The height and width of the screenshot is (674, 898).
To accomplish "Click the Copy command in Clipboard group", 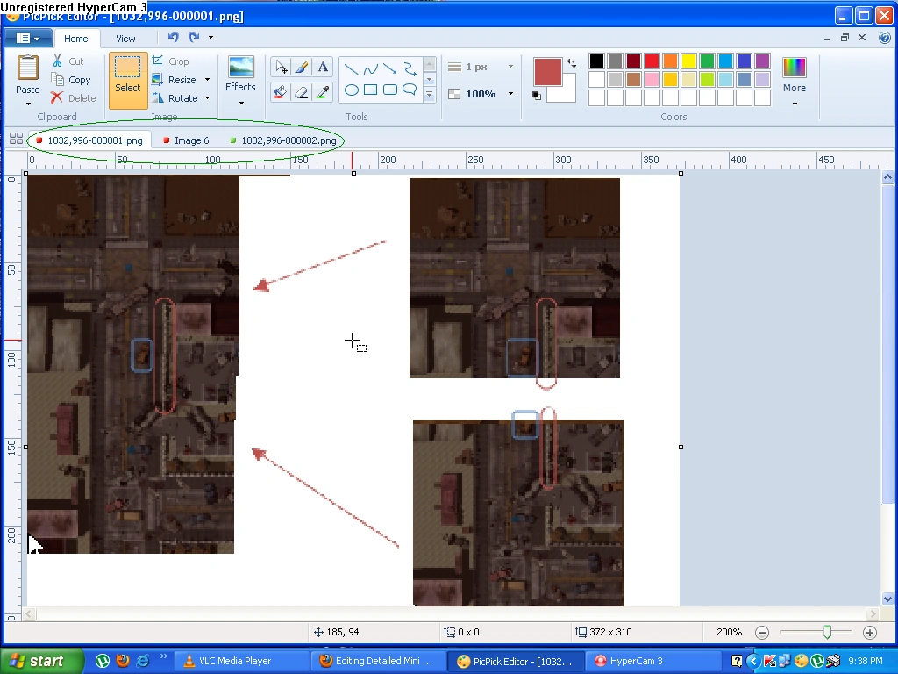I will [73, 79].
